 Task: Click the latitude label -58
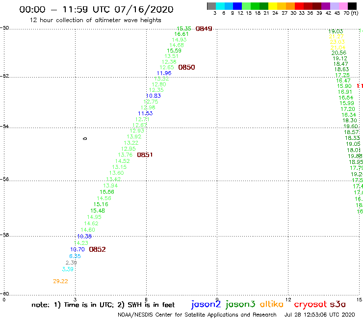pos(4,235)
